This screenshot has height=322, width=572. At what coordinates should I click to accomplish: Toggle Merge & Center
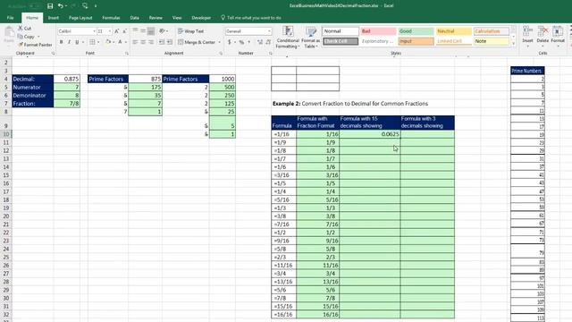pyautogui.click(x=197, y=42)
